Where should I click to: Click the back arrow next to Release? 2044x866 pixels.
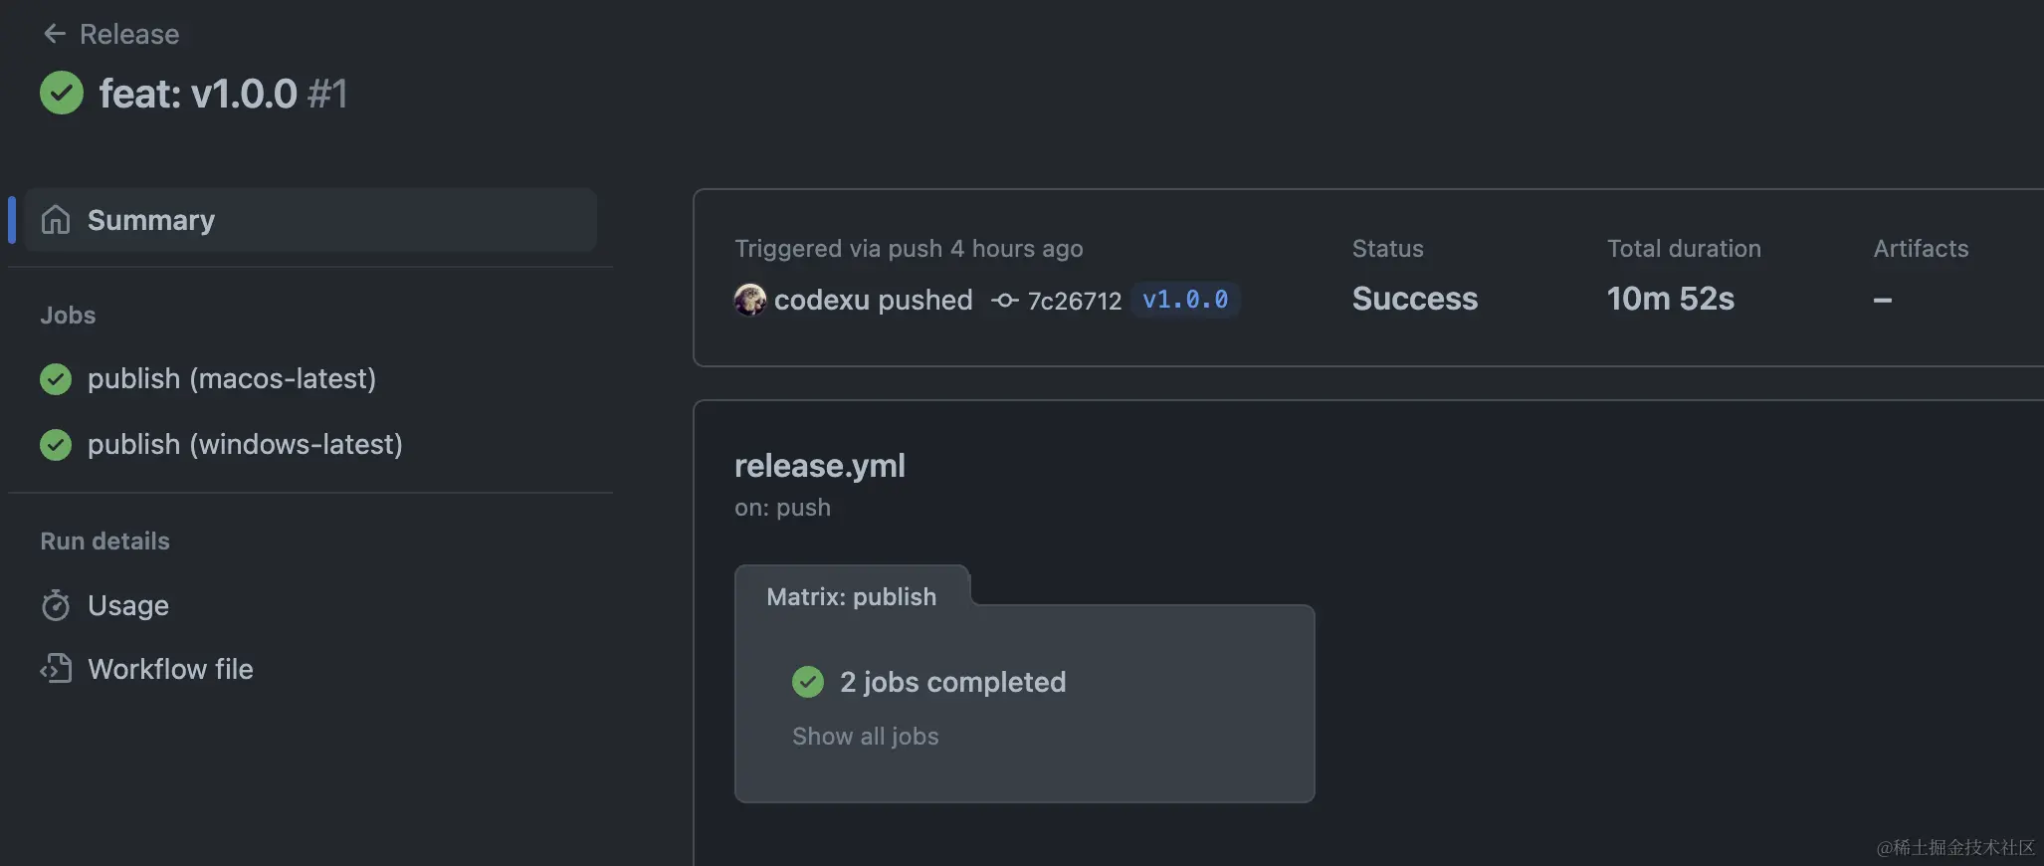coord(55,34)
